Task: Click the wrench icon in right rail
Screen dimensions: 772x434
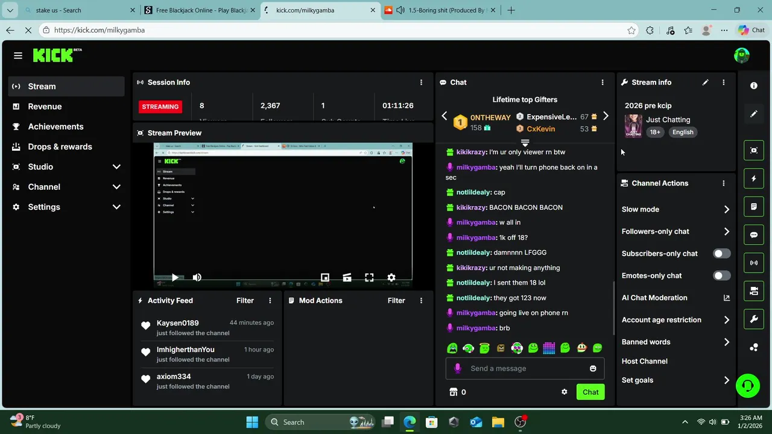Action: coord(754,319)
